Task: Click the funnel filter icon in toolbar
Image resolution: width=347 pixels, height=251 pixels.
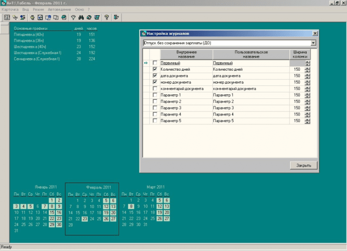Action: click(x=73, y=18)
